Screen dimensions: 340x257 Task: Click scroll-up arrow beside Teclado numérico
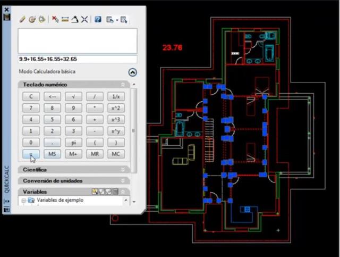point(134,84)
